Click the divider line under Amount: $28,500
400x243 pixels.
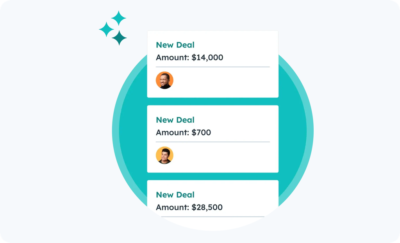(x=212, y=217)
